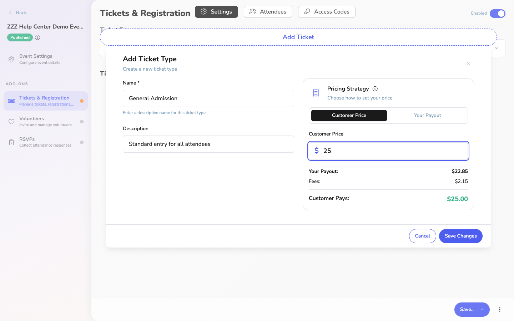Click the Tickets & Registration ticket icon

(x=11, y=101)
